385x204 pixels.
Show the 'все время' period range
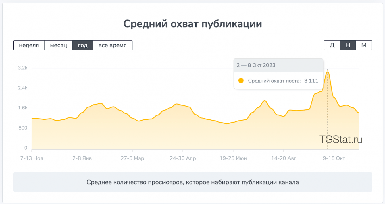(x=113, y=45)
